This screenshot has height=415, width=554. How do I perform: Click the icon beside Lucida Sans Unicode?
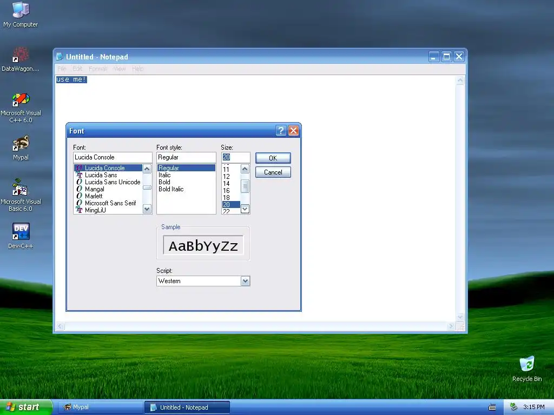pos(79,182)
